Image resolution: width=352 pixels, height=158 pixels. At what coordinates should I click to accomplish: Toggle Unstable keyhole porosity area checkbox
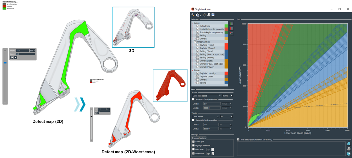(x=198, y=29)
